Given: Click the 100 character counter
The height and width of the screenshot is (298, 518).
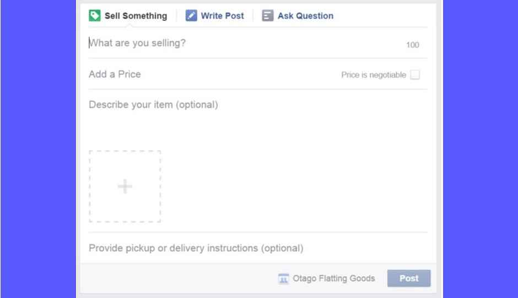Looking at the screenshot, I should [413, 45].
